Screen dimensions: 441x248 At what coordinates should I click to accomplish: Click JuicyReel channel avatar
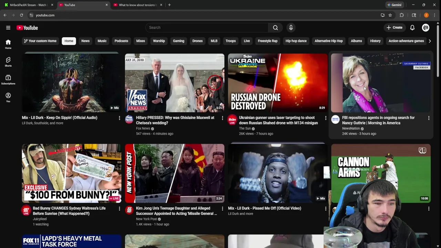tap(26, 210)
